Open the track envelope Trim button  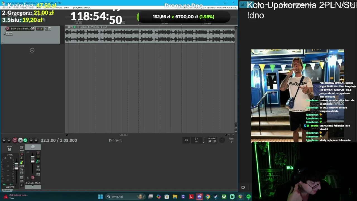tap(9, 33)
